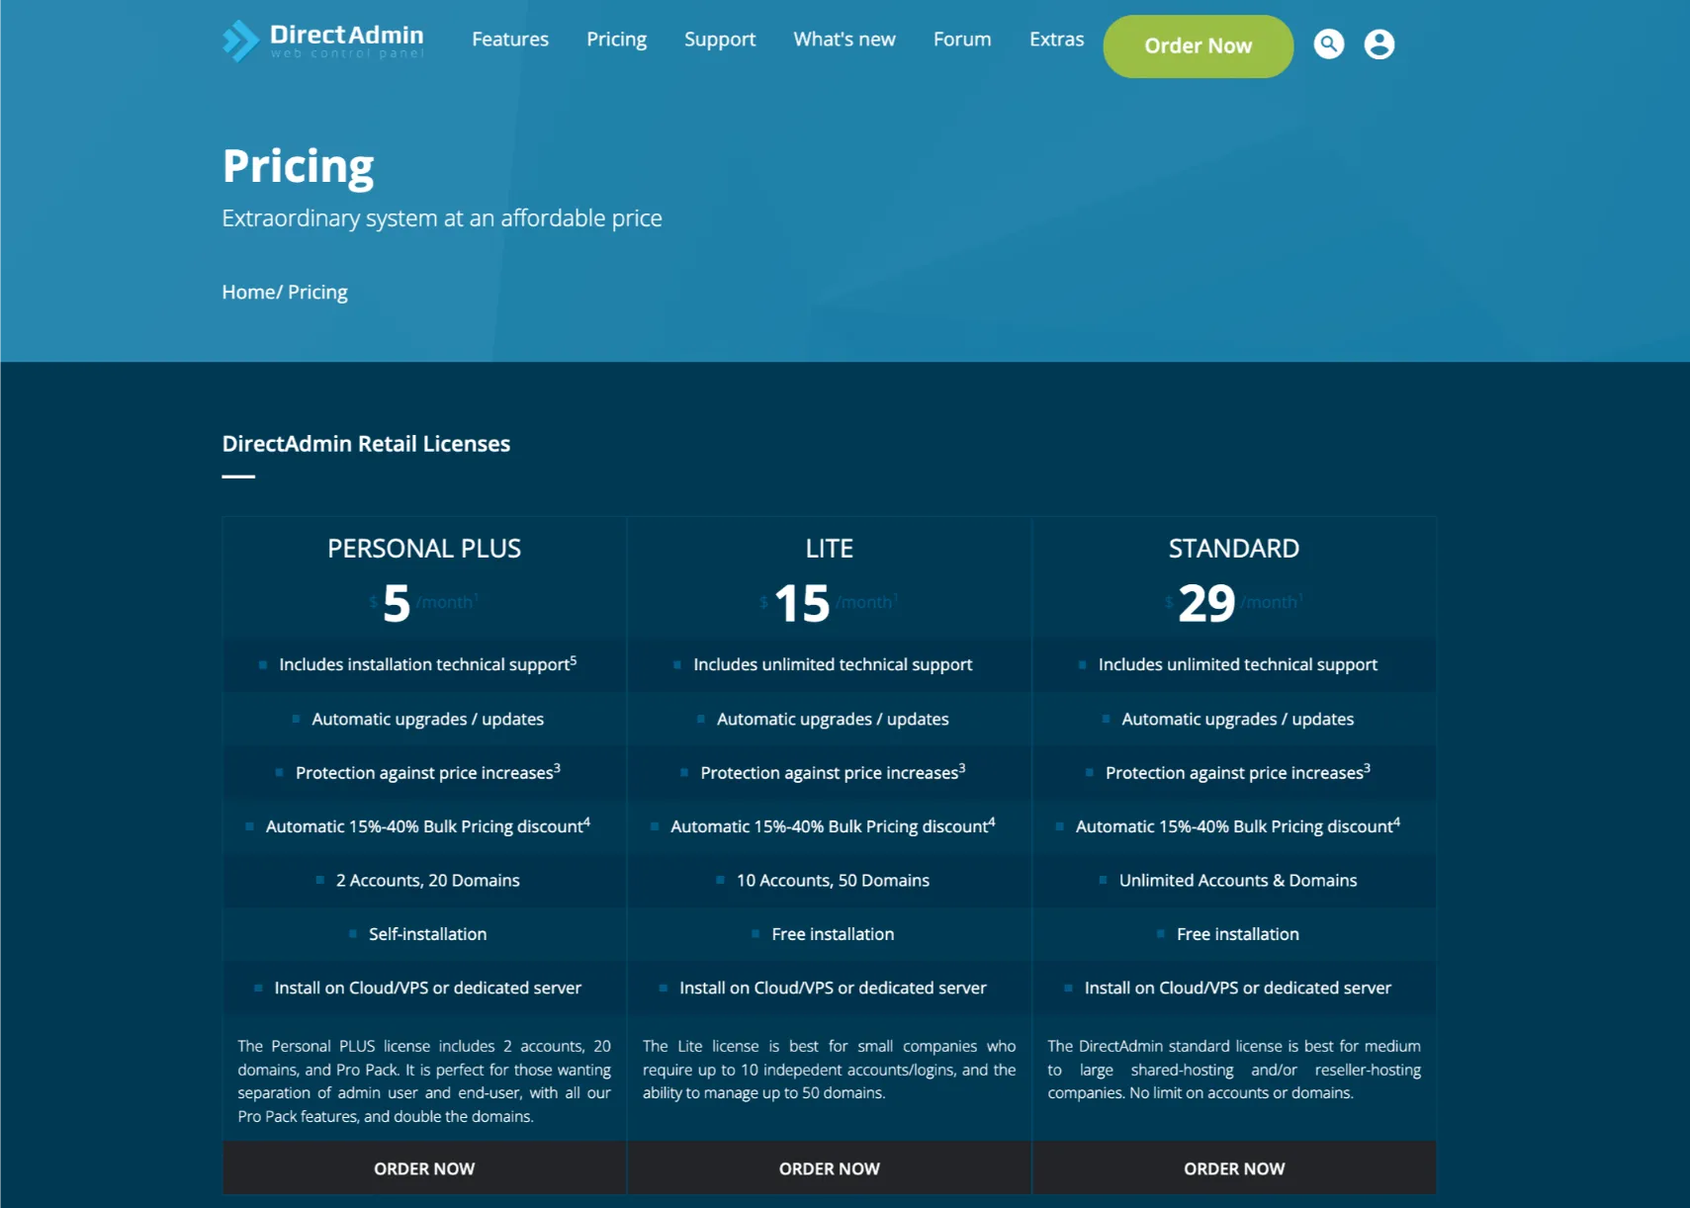Screen dimensions: 1690x1208
Task: Visit the Forum link
Action: pyautogui.click(x=962, y=40)
